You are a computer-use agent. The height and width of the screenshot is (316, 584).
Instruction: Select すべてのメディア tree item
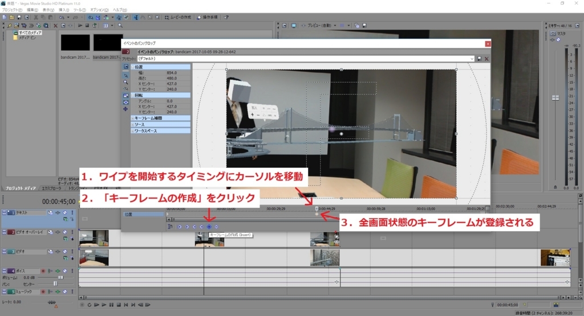tap(30, 32)
